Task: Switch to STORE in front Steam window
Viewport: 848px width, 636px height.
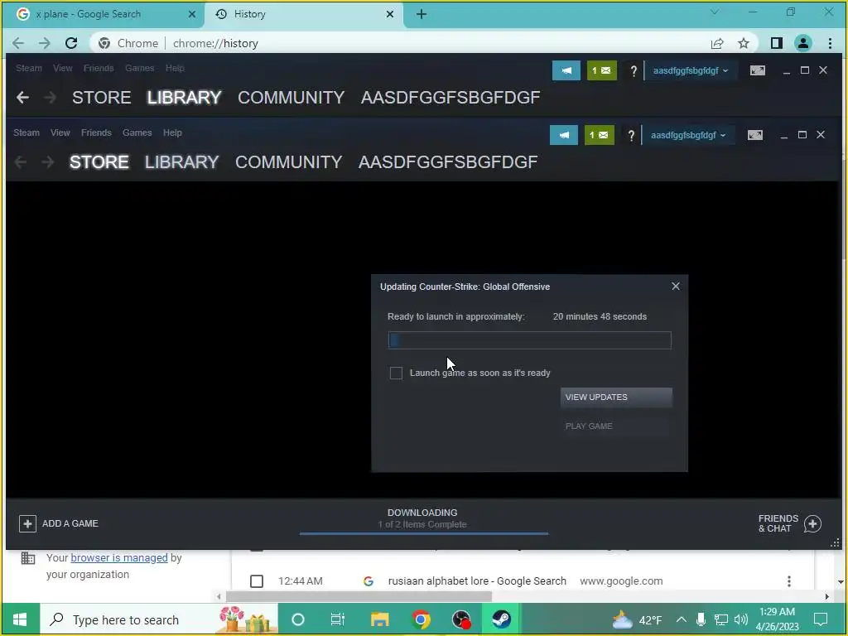Action: [99, 161]
